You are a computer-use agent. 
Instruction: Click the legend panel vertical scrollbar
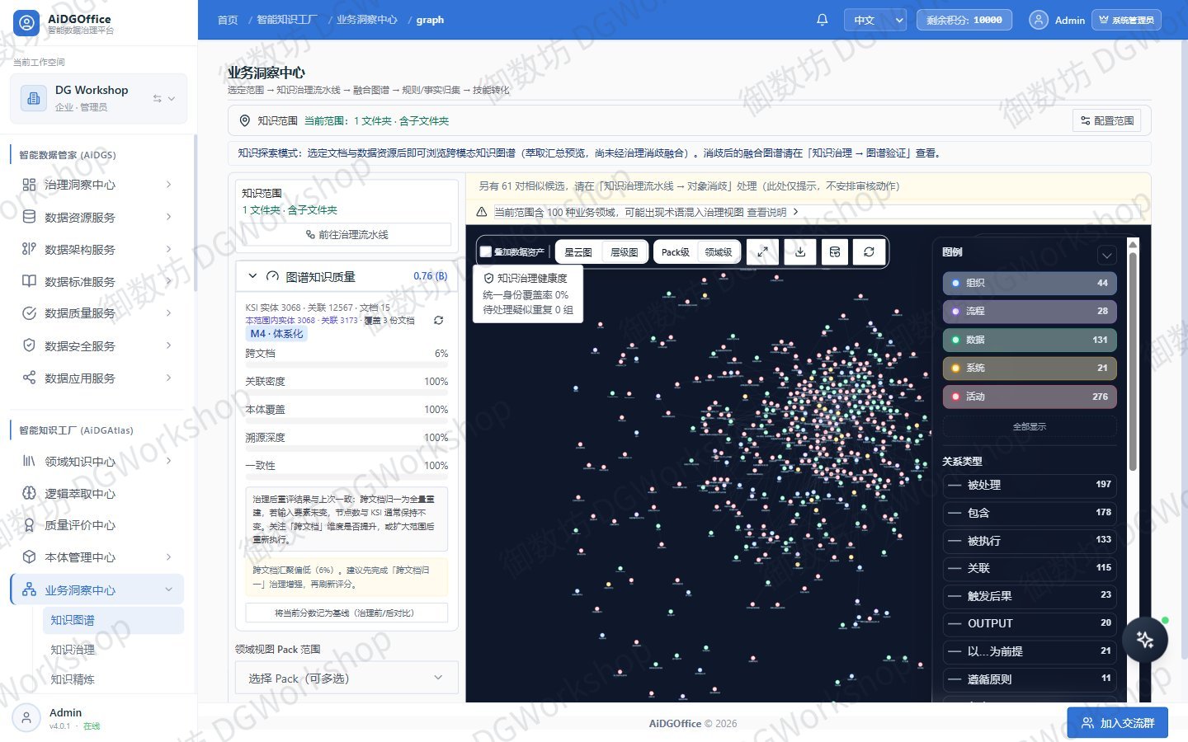pos(1133,363)
